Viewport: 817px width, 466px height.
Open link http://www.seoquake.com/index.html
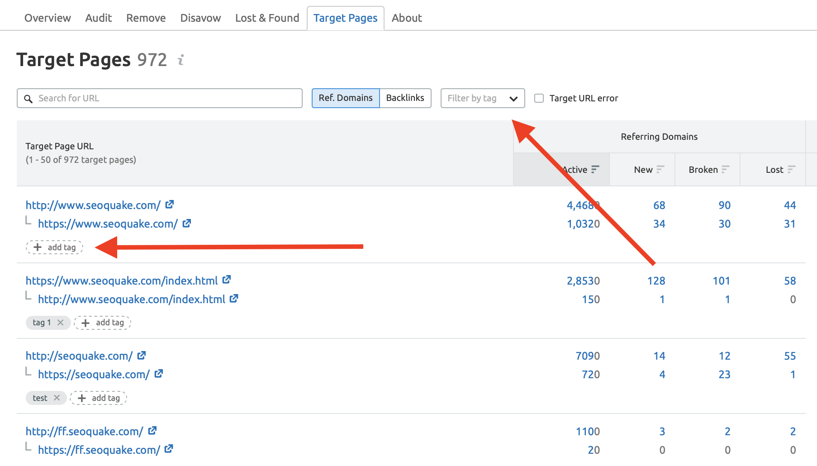pos(132,300)
